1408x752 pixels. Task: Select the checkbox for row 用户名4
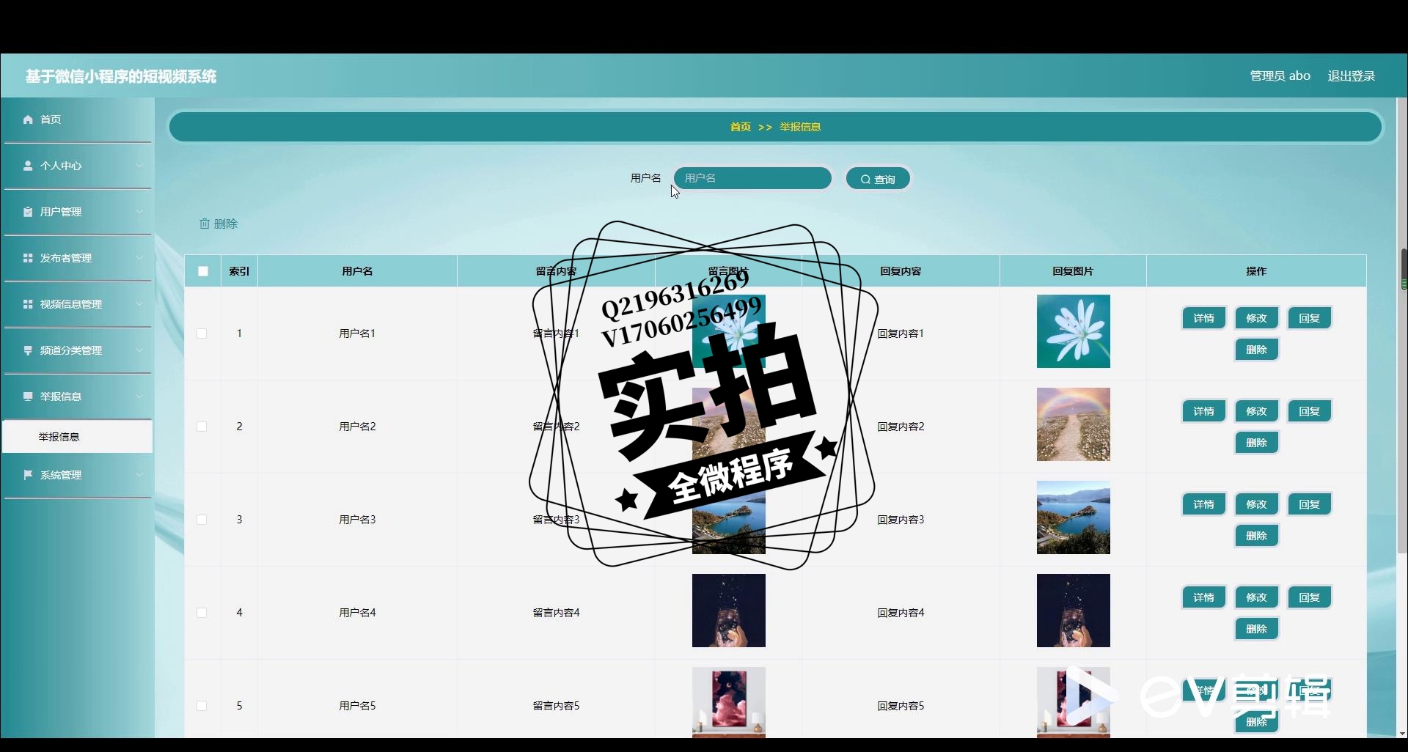click(202, 613)
